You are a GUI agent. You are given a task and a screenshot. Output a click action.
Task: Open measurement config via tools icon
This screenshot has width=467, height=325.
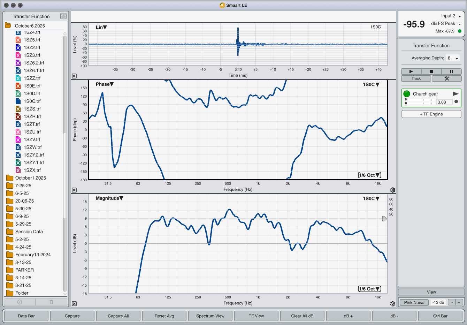(446, 78)
